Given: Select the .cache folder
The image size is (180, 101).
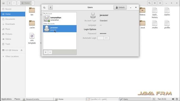Looking at the screenshot, I should pyautogui.click(x=32, y=24).
